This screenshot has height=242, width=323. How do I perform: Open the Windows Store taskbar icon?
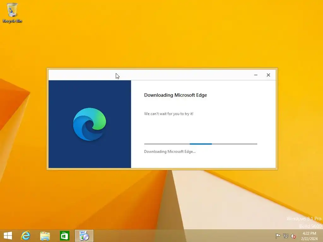coord(64,236)
